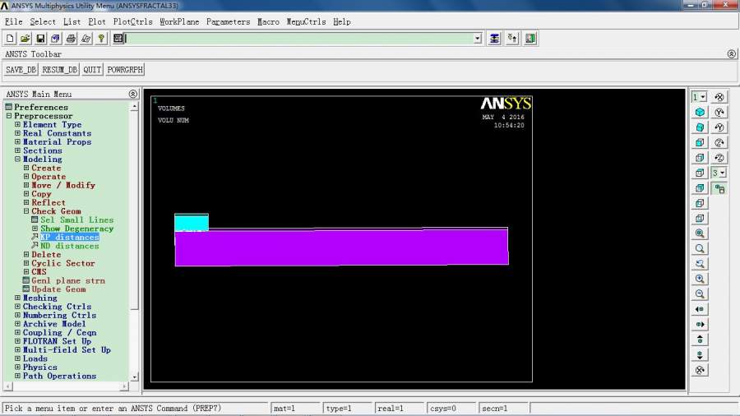Collapse the Preprocessor tree node
Screen dimensions: 740x416
(x=9, y=116)
